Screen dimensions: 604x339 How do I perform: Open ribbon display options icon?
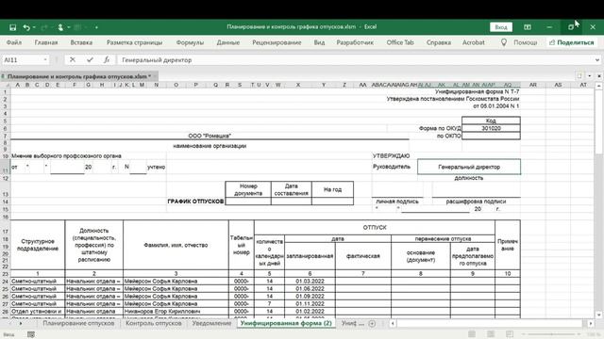528,27
